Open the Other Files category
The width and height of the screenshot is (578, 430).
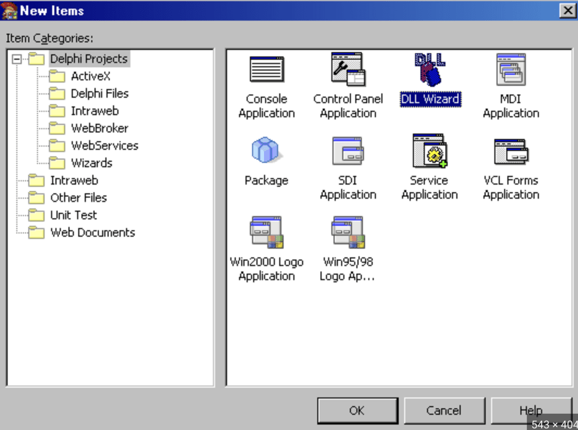coord(79,198)
